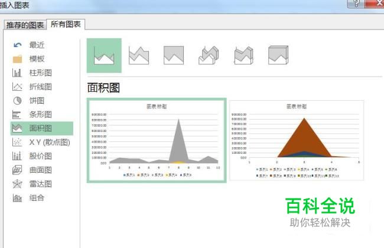
Task: Open the 模板 category label
Action: [x=37, y=59]
